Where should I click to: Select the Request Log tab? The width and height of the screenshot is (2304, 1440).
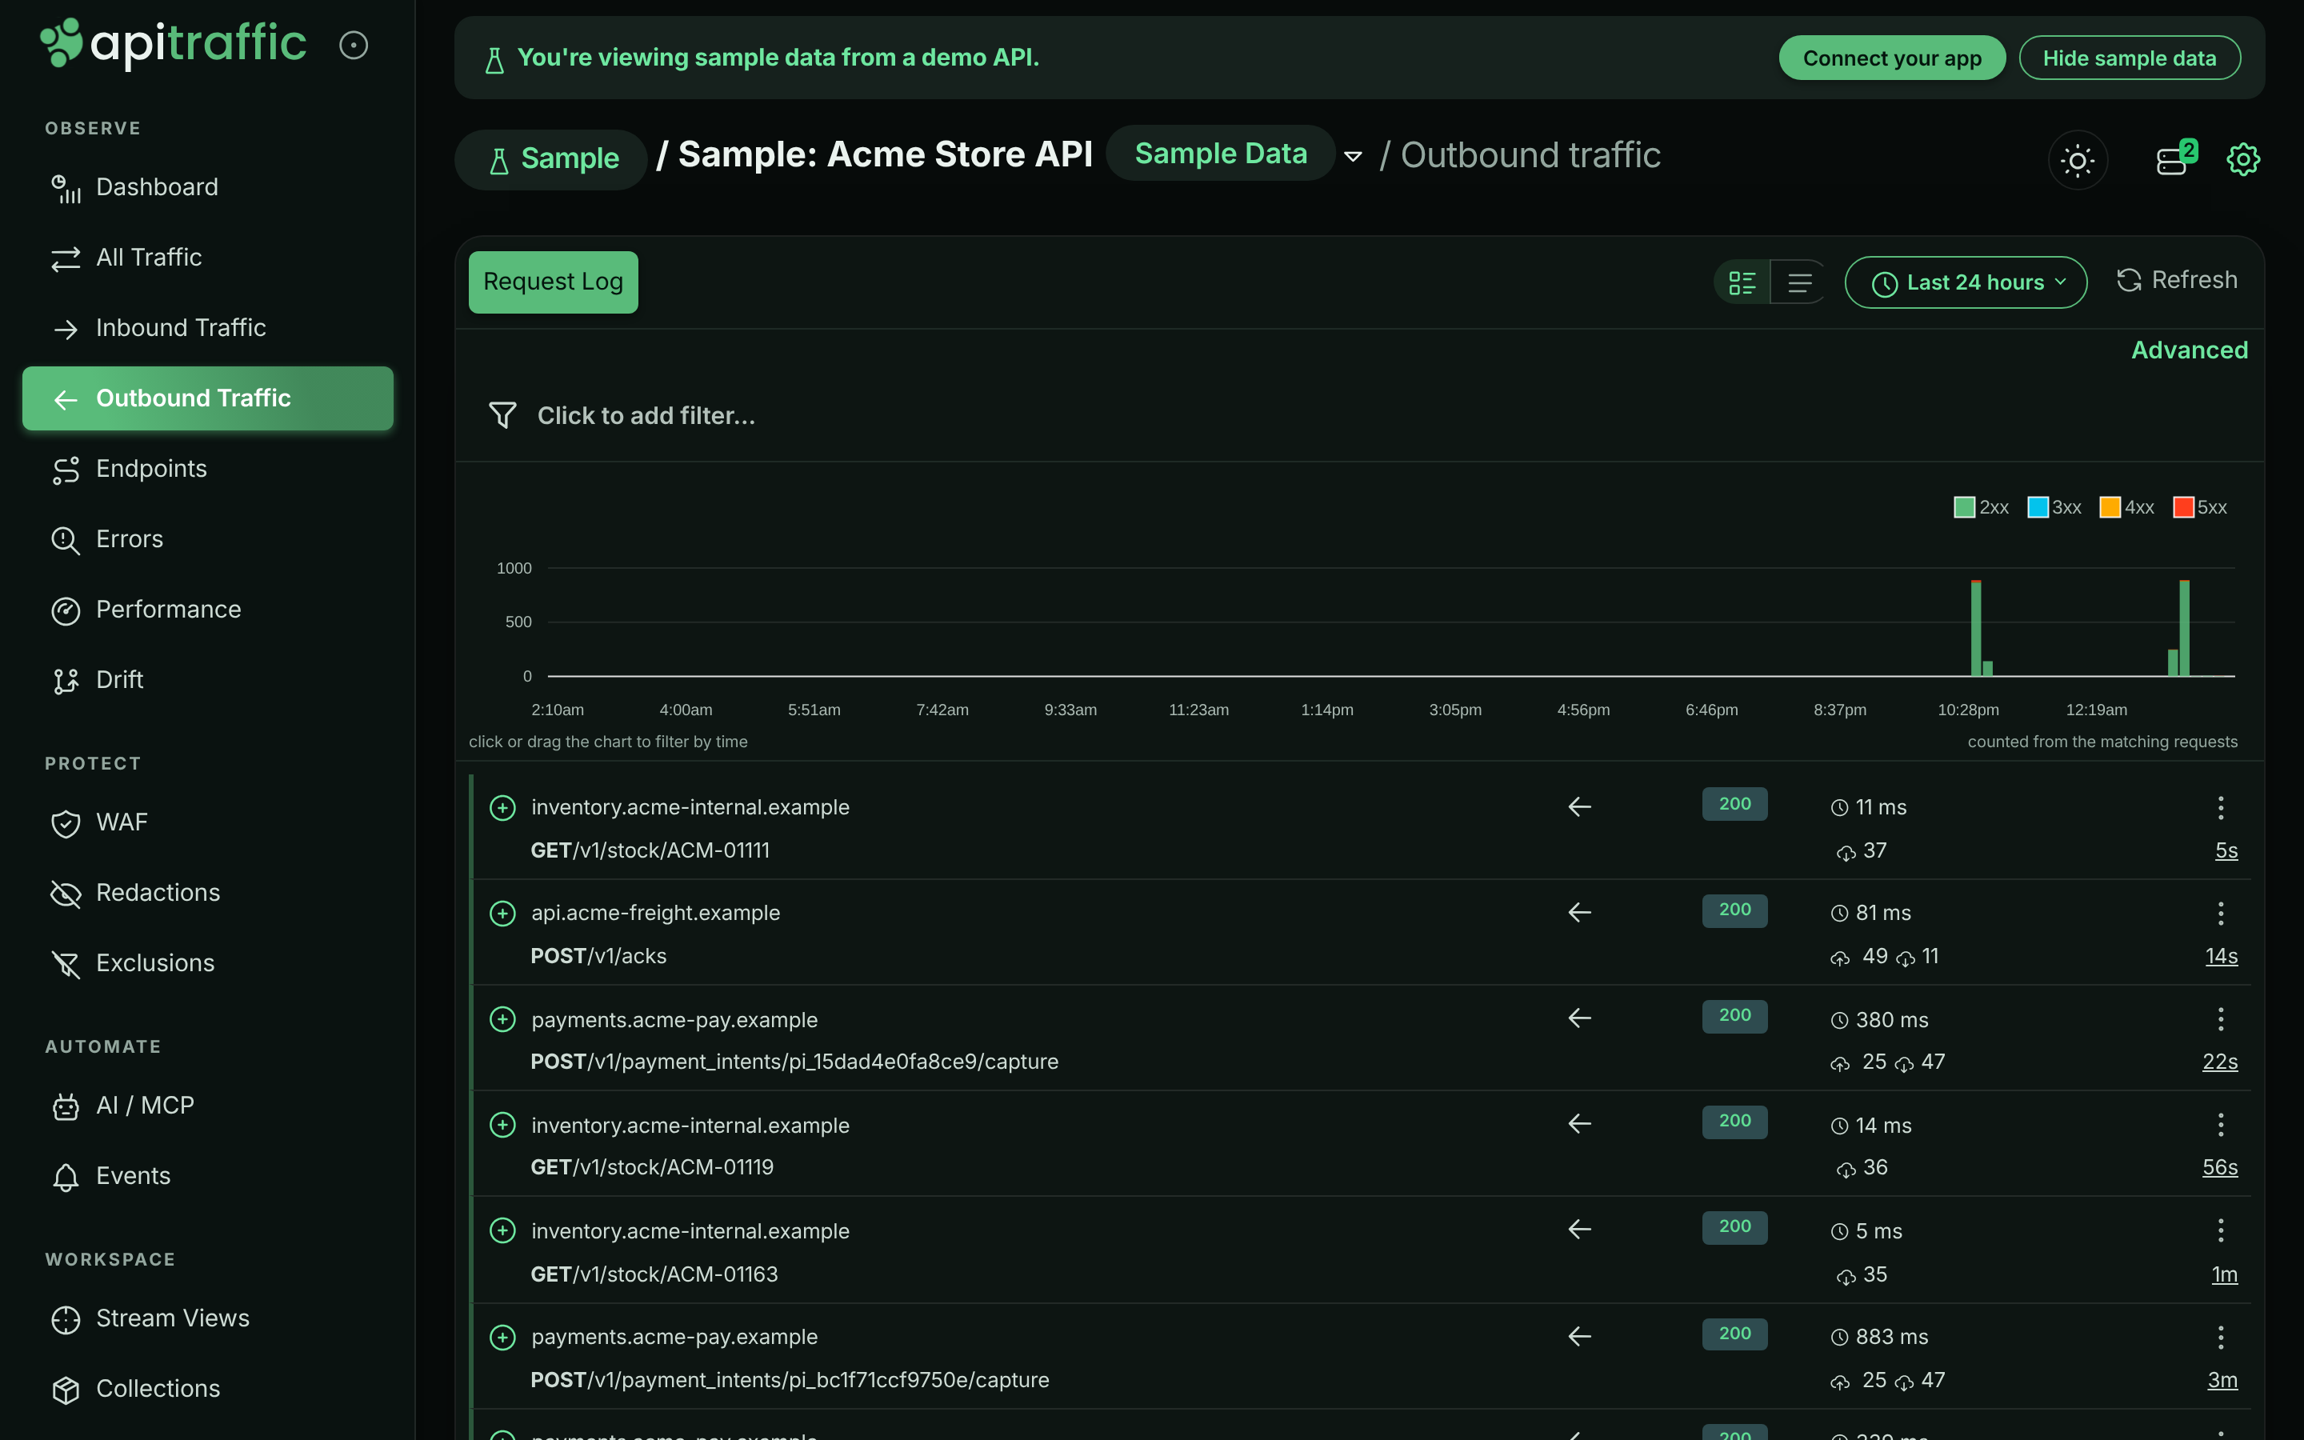point(553,282)
